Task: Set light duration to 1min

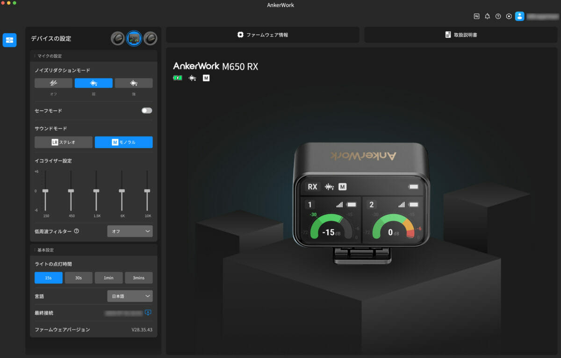Action: [x=108, y=278]
